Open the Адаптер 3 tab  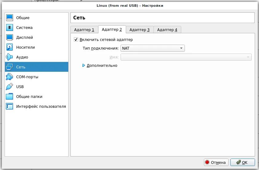(140, 30)
